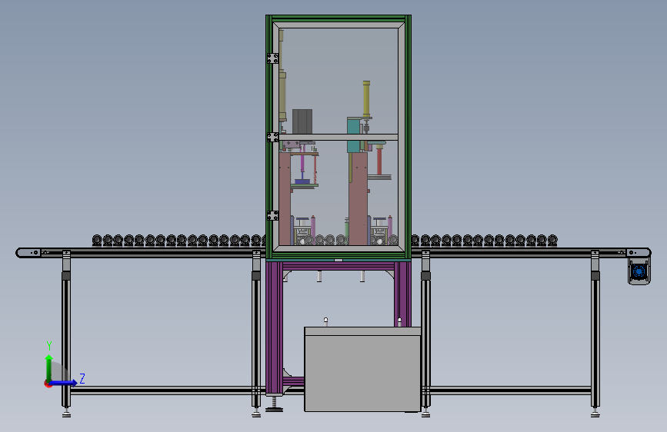Pick the green top beam of the enclosure frame
The height and width of the screenshot is (432, 667).
339,18
